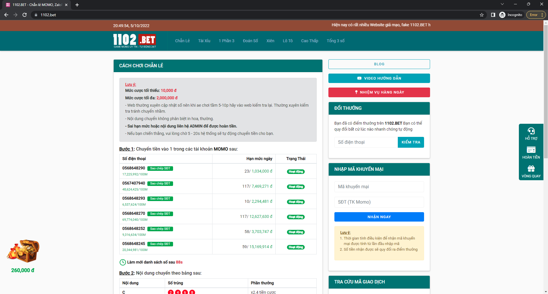Select the Đoán Số menu item
This screenshot has height=294, width=548.
click(x=250, y=41)
